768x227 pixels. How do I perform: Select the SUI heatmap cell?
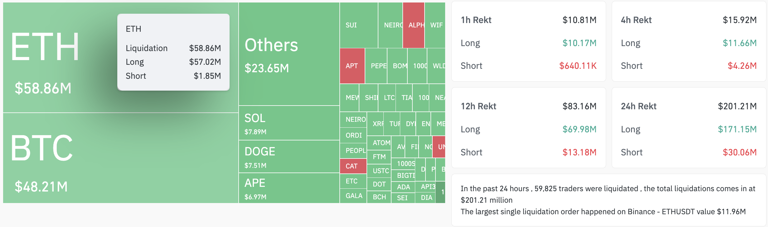(x=359, y=25)
